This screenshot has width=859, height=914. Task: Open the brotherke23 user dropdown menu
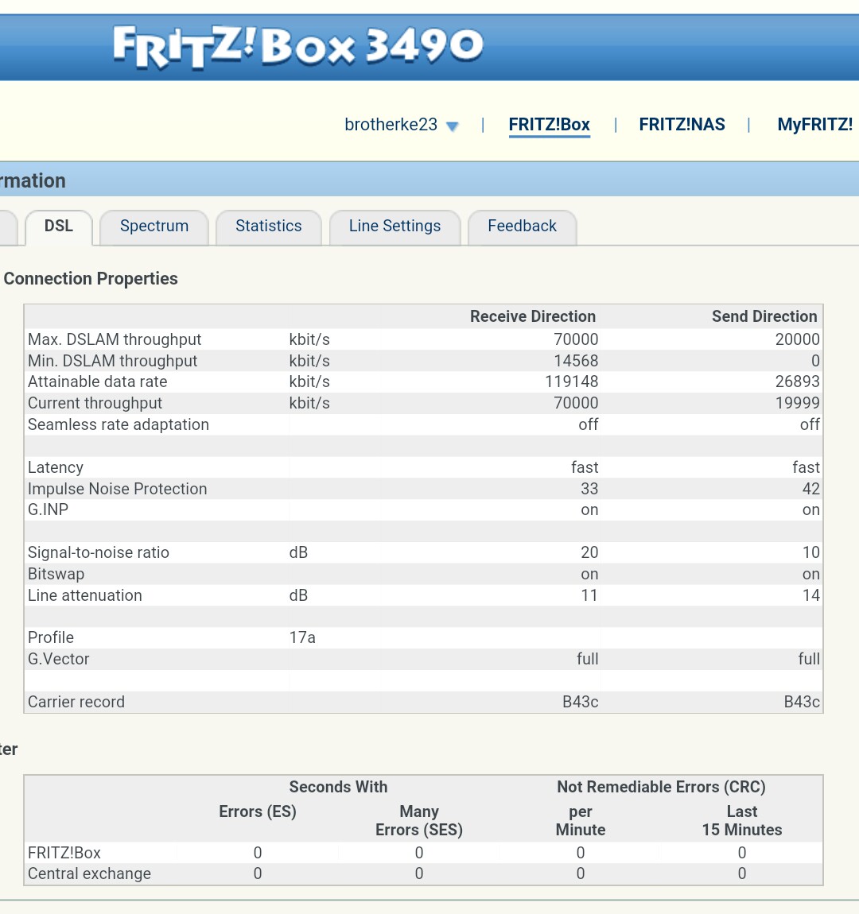point(402,125)
